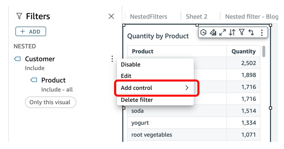Switch to the Sheet 2 tab
Screen dimensions: 284x149
coord(196,16)
